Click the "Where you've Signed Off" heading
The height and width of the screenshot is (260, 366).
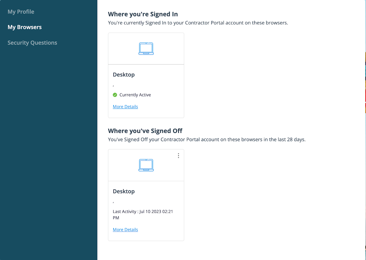click(145, 131)
